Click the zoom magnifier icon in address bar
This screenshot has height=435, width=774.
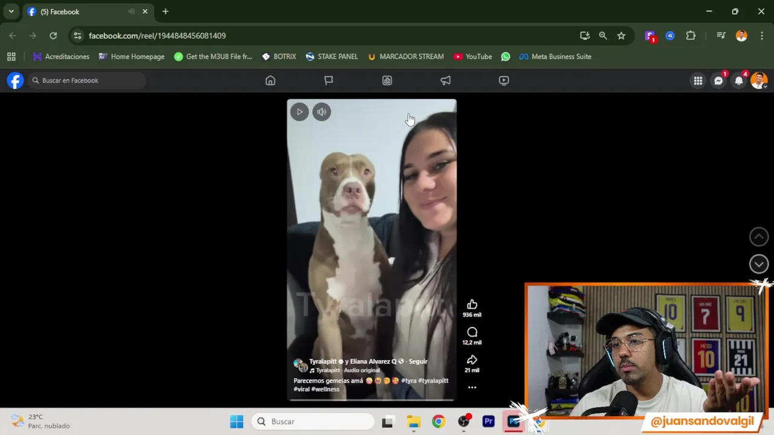[603, 36]
